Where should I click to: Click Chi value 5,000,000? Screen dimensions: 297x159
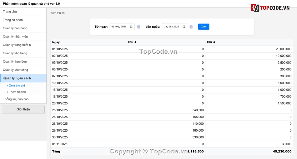click(x=284, y=83)
